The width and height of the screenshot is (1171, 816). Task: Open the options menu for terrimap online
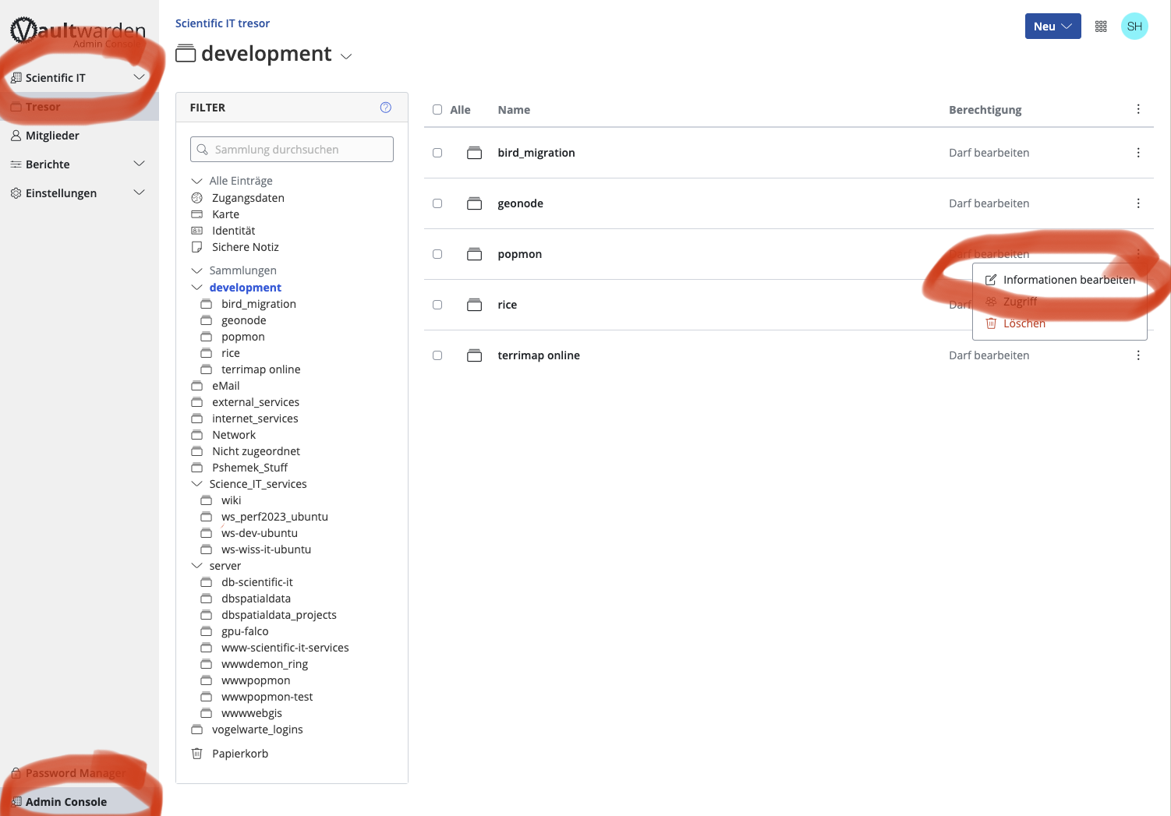click(1138, 355)
